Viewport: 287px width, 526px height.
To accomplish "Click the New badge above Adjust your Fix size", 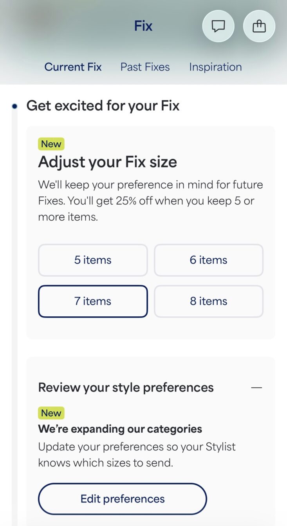I will [51, 144].
